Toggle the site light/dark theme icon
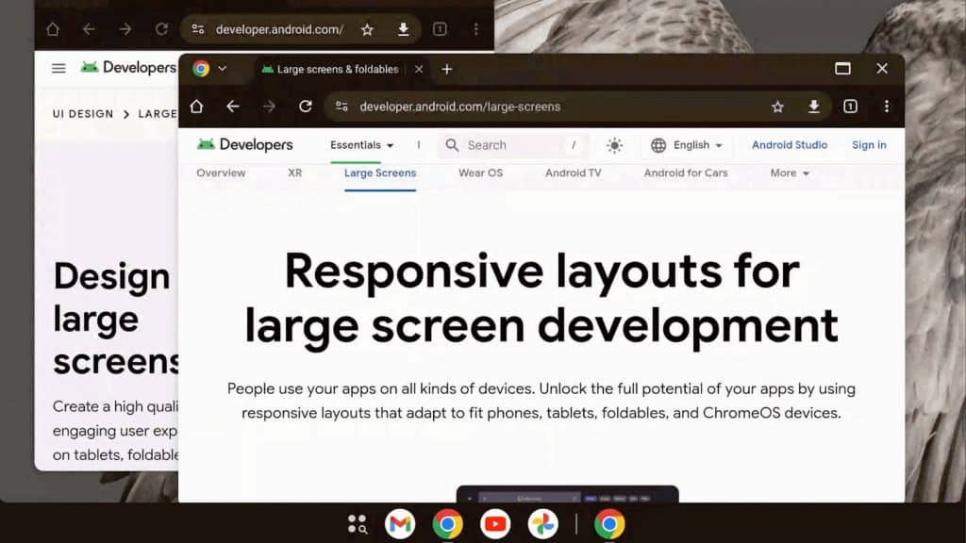Screen dimensions: 966x543 (x=614, y=145)
